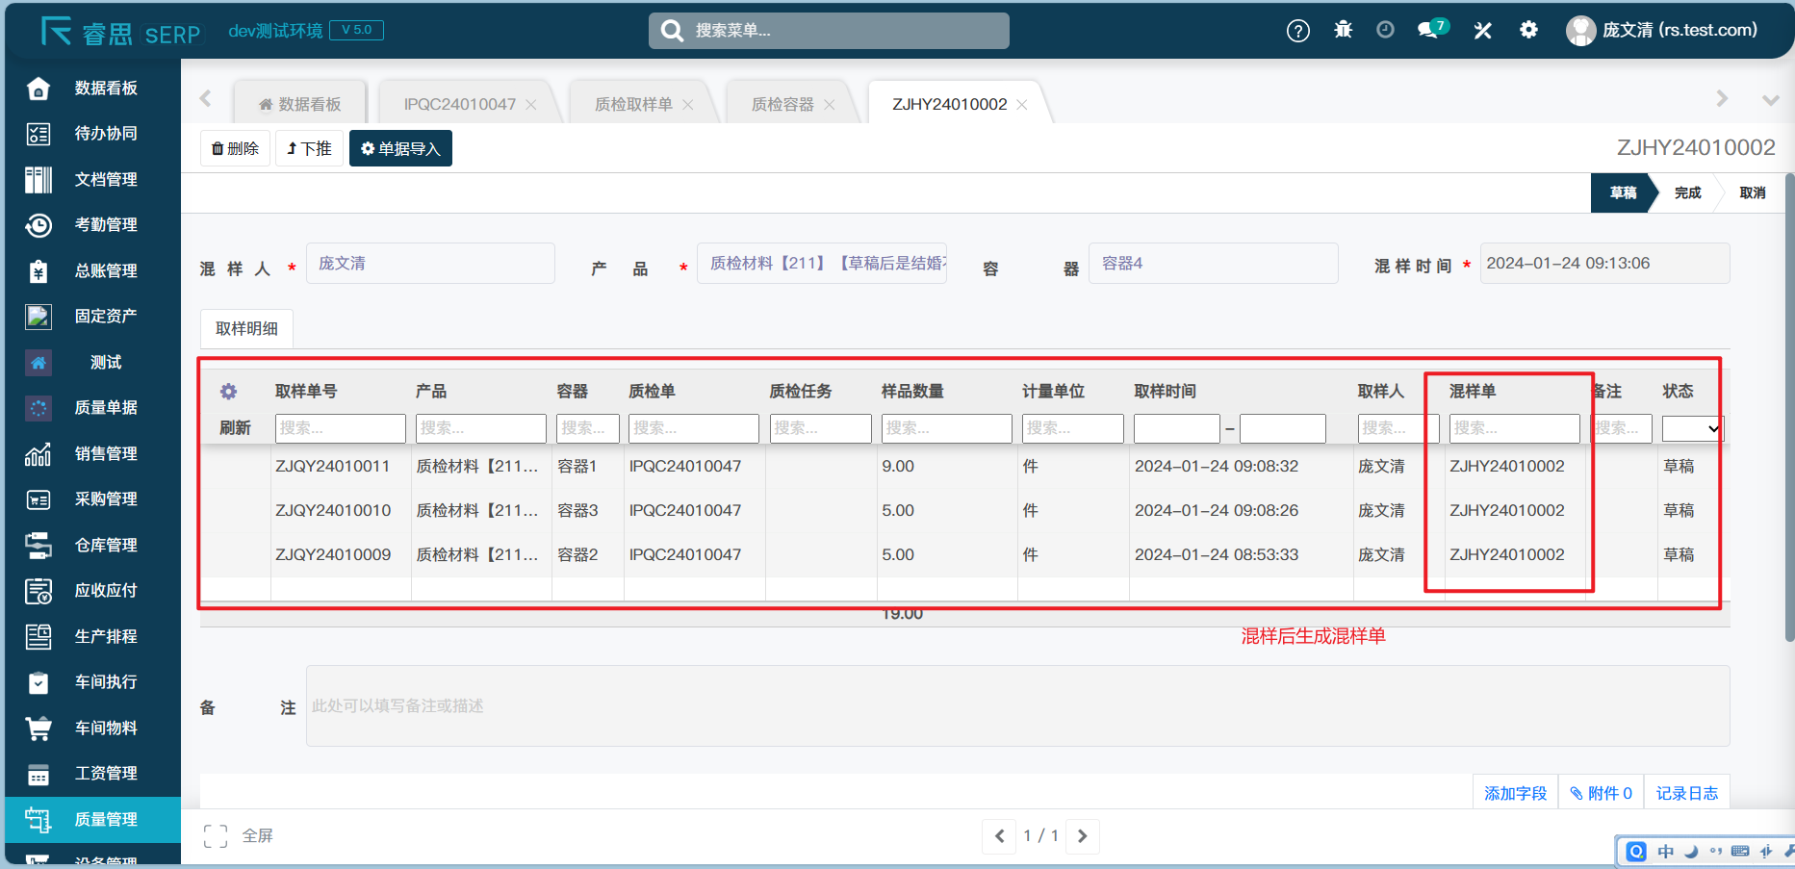Viewport: 1795px width, 869px height.
Task: Open the 数据看板 home icon in sidebar
Action: click(38, 89)
